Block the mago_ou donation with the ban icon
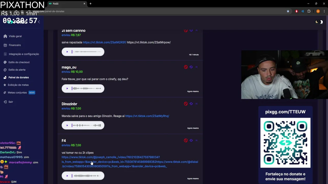328x184 pixels. click(x=186, y=67)
